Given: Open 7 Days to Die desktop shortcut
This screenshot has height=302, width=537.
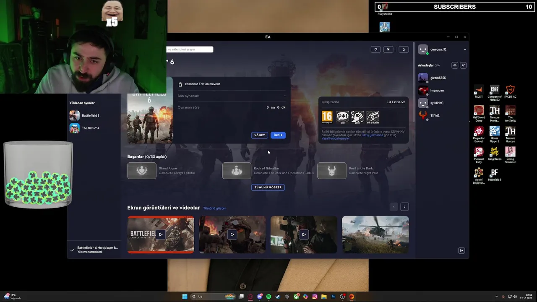Looking at the screenshot, I should (x=384, y=9).
